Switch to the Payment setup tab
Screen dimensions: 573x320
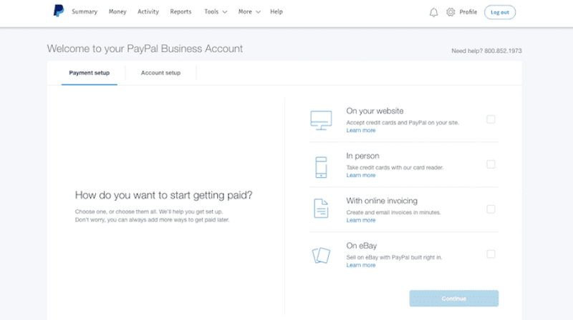[89, 73]
